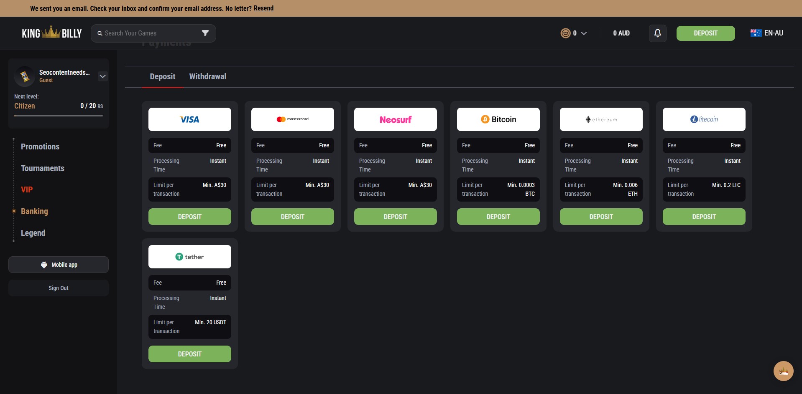Open the Promotions menu item

point(40,146)
